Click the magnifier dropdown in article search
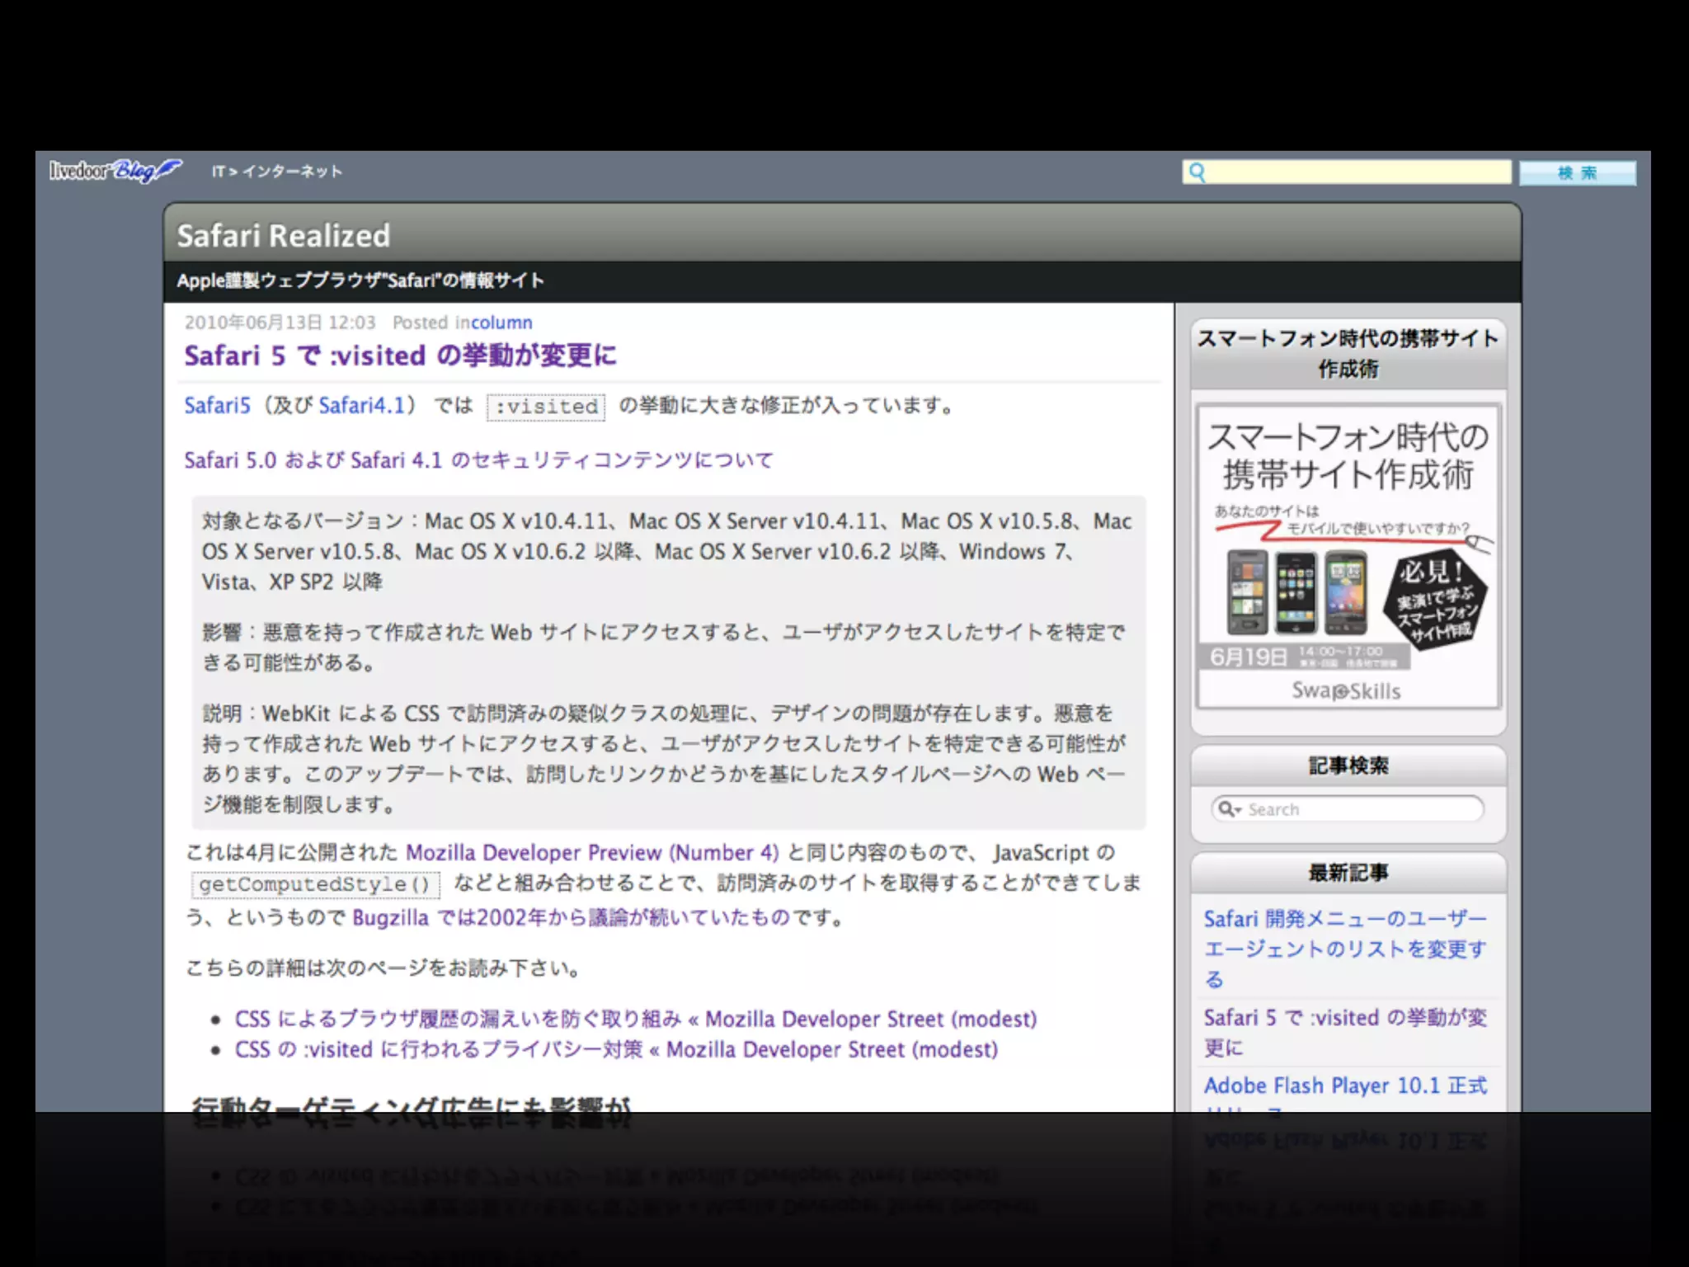The width and height of the screenshot is (1689, 1267). 1230,809
